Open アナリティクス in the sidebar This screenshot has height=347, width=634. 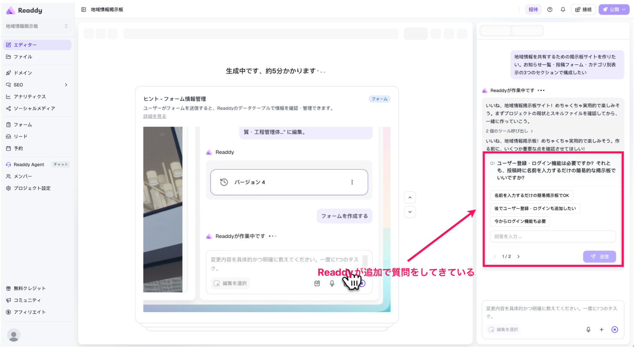37,96
